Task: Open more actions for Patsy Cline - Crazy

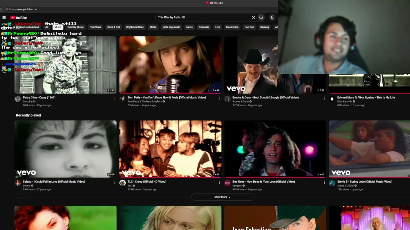Action: [115, 98]
